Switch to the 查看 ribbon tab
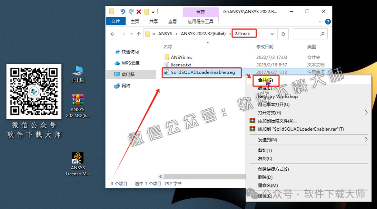 [x=172, y=21]
